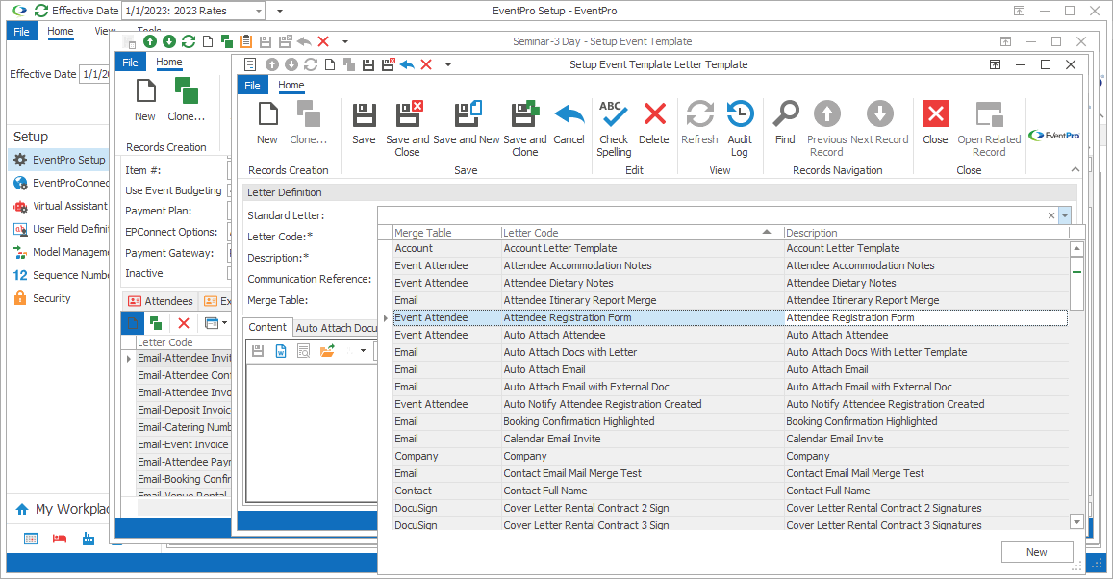Click the red Close ribbon button
This screenshot has height=579, width=1113.
(x=935, y=123)
